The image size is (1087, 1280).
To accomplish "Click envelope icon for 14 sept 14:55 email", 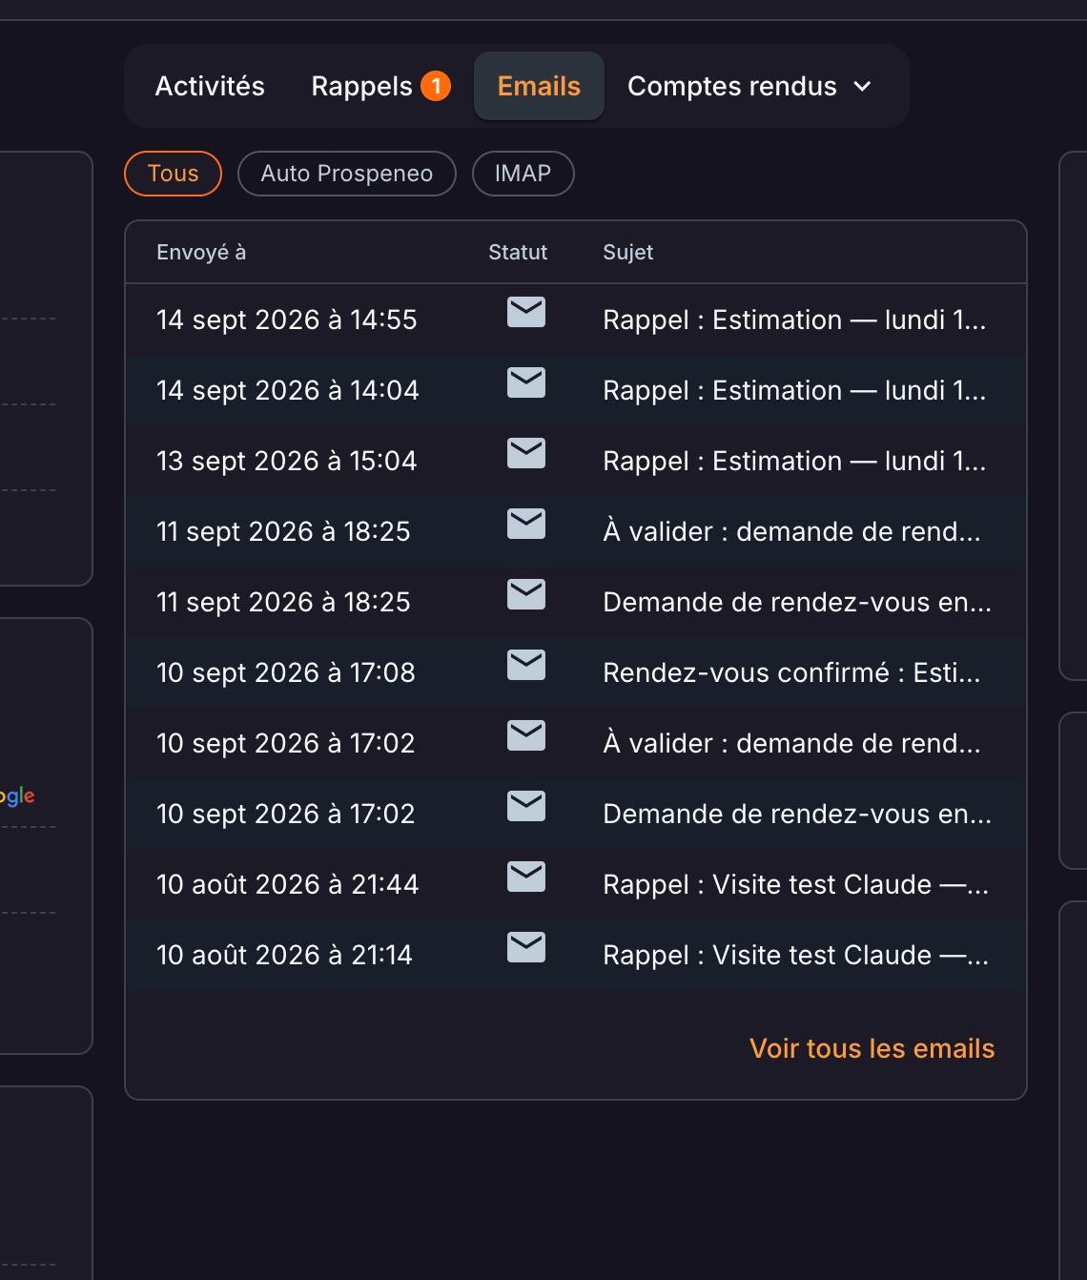I will coord(526,312).
